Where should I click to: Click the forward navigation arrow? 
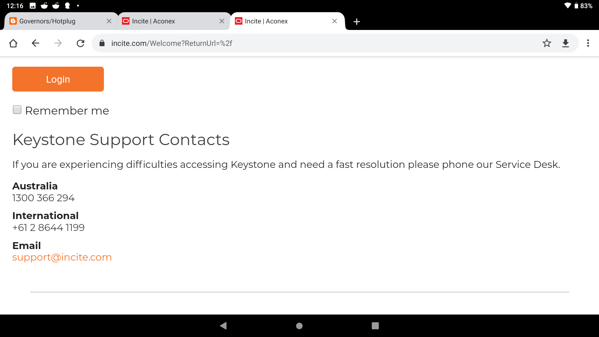pyautogui.click(x=58, y=43)
